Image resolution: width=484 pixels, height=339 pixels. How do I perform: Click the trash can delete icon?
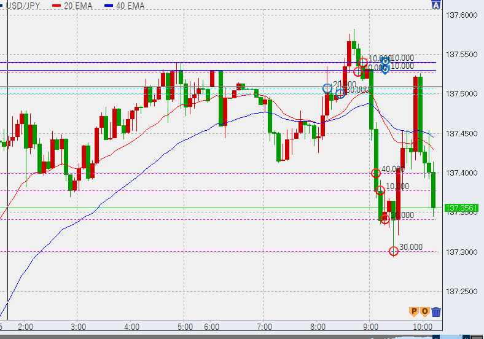[x=436, y=312]
